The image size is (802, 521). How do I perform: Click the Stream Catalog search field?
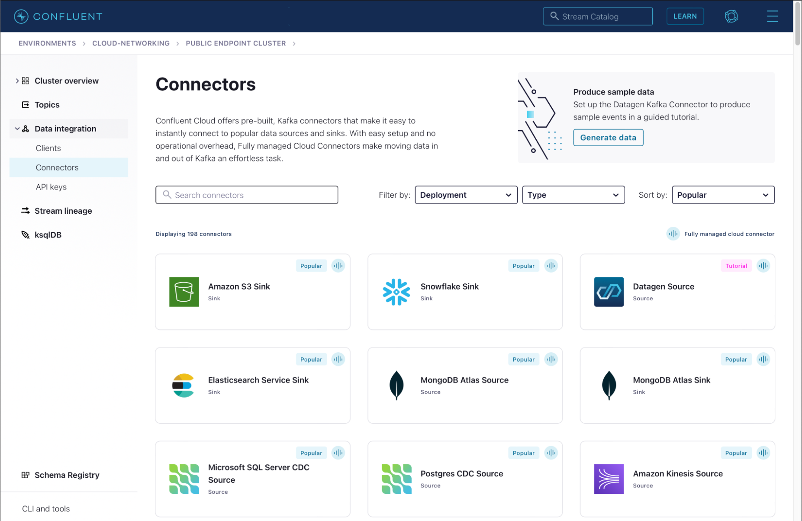[598, 16]
